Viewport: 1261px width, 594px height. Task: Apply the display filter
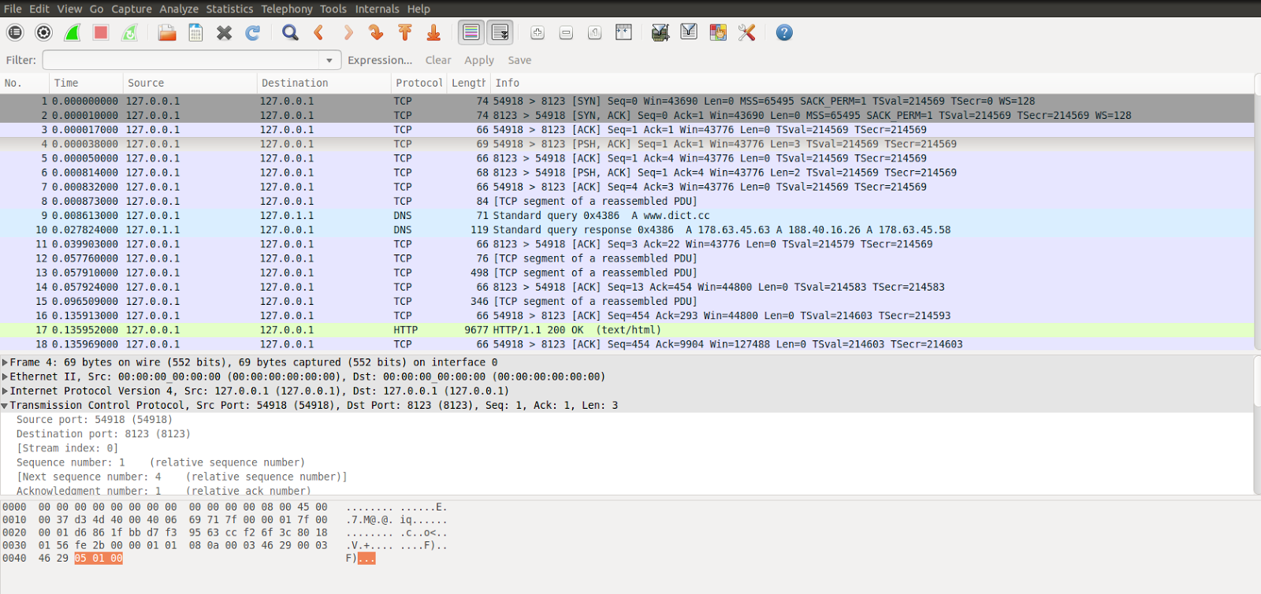point(479,61)
